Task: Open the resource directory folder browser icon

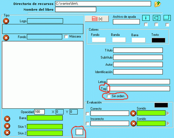Action: tap(158, 4)
